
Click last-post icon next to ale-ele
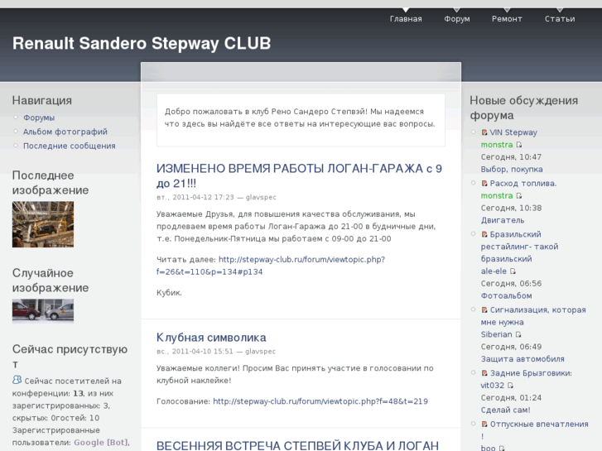(513, 271)
